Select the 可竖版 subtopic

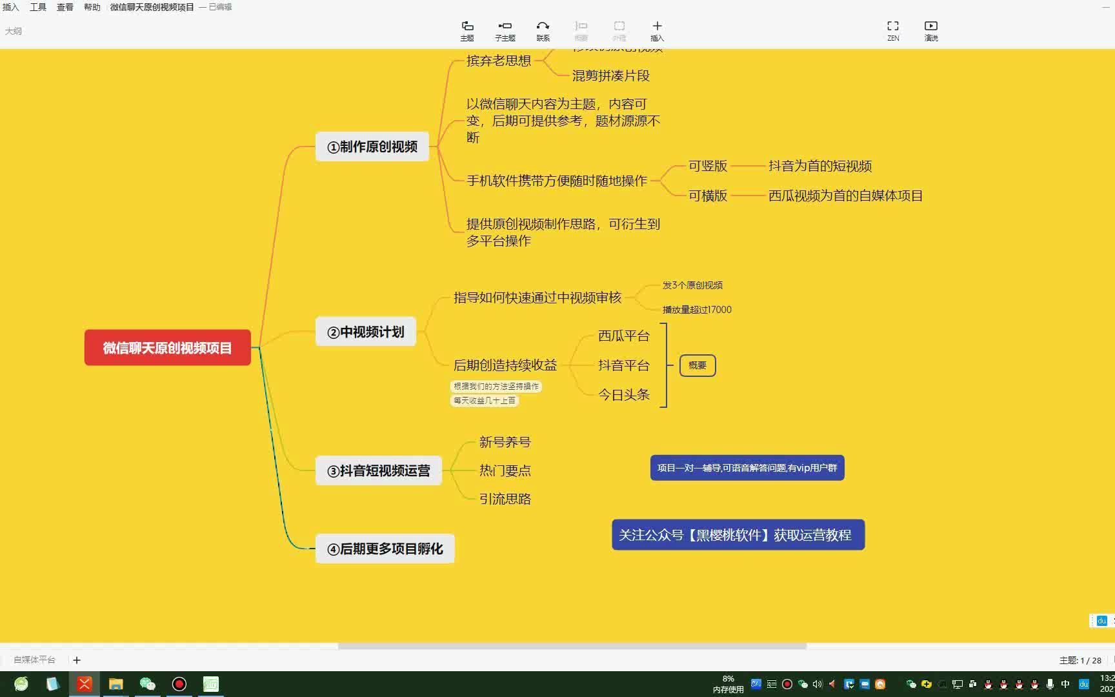[708, 166]
